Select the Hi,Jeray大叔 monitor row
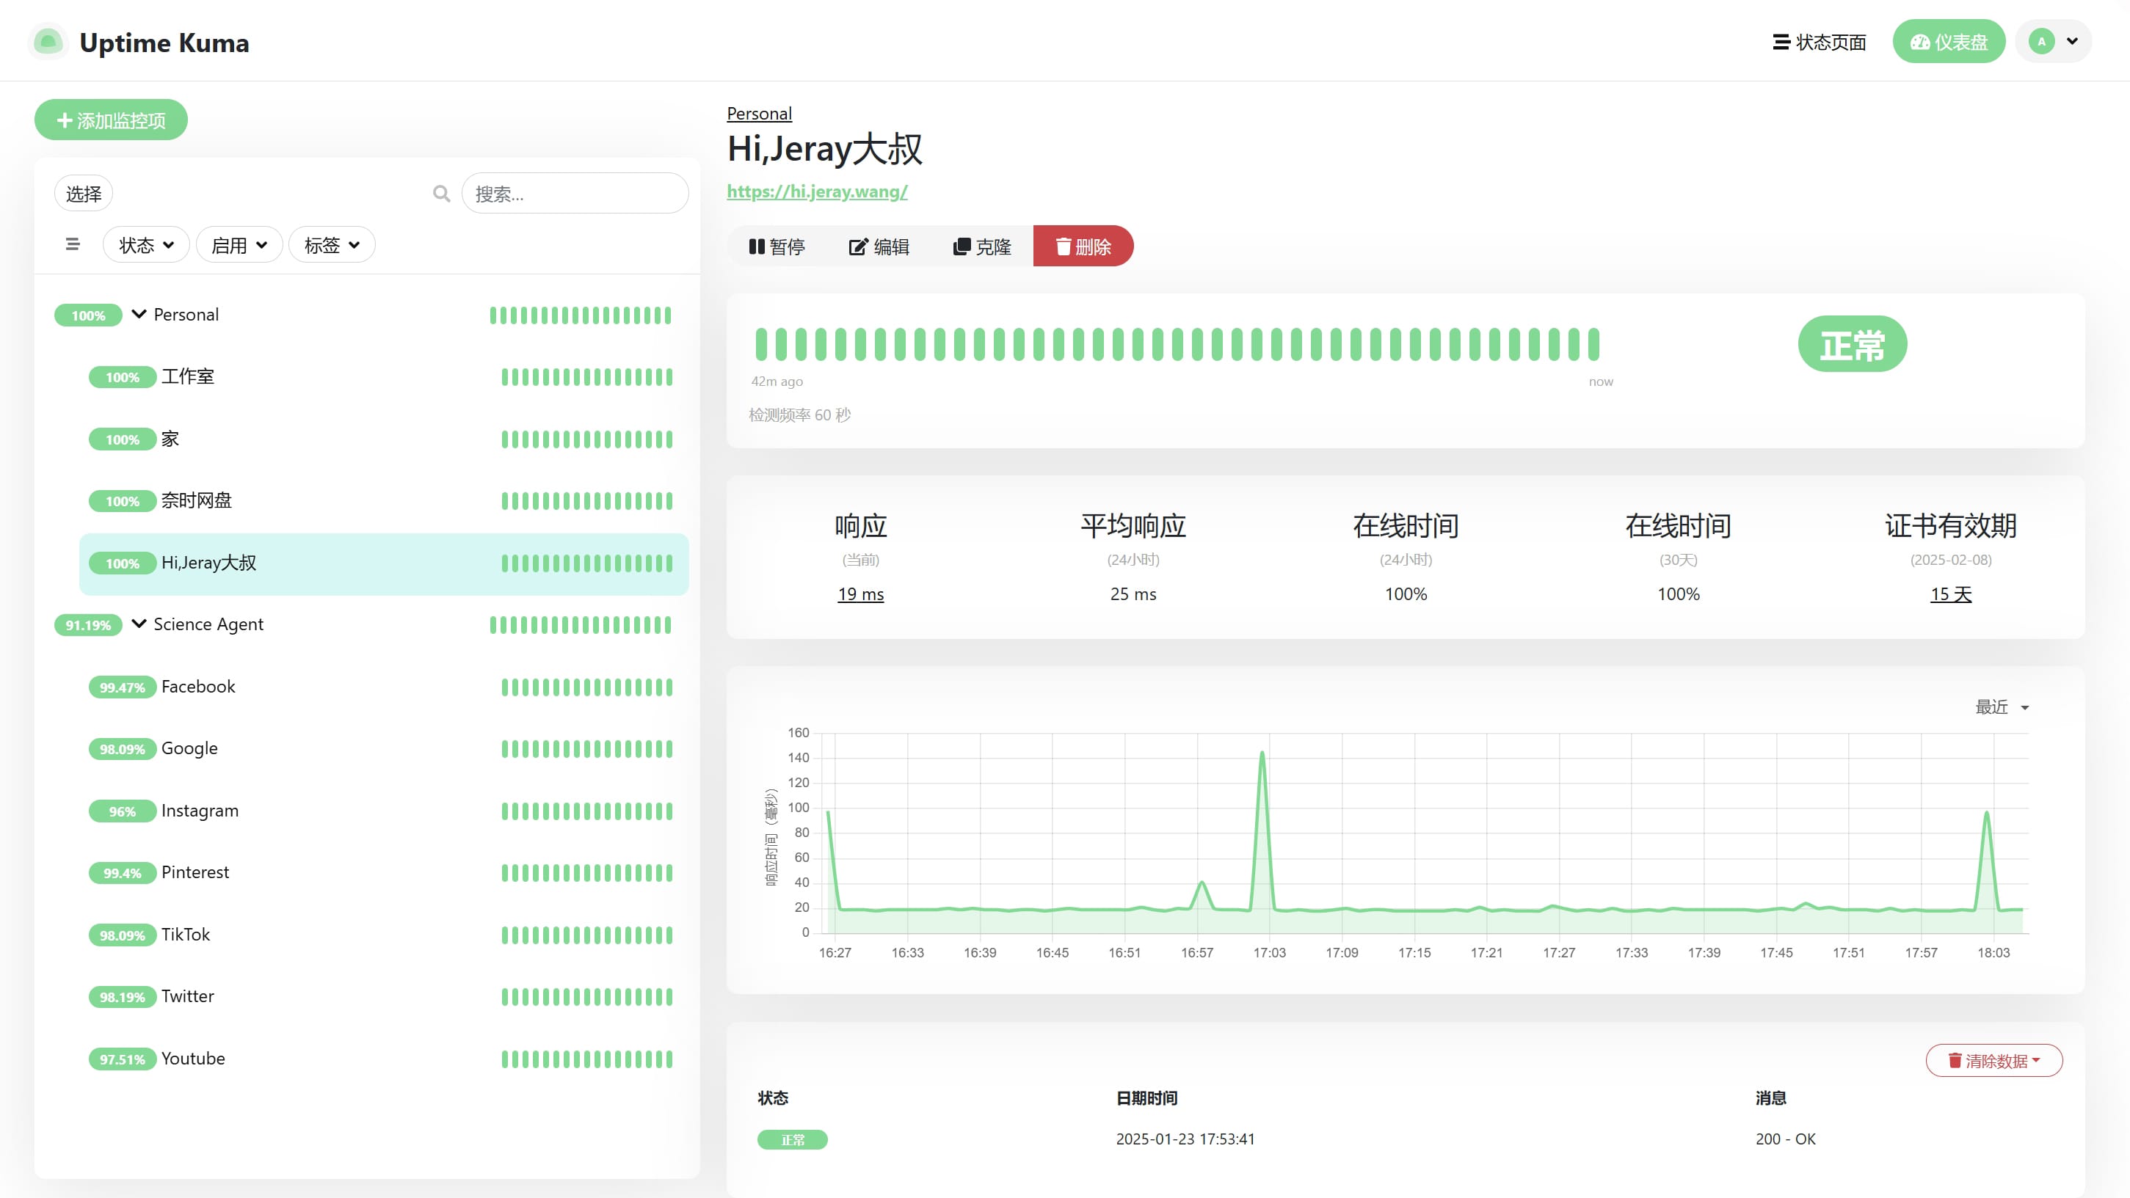The height and width of the screenshot is (1198, 2130). point(384,563)
